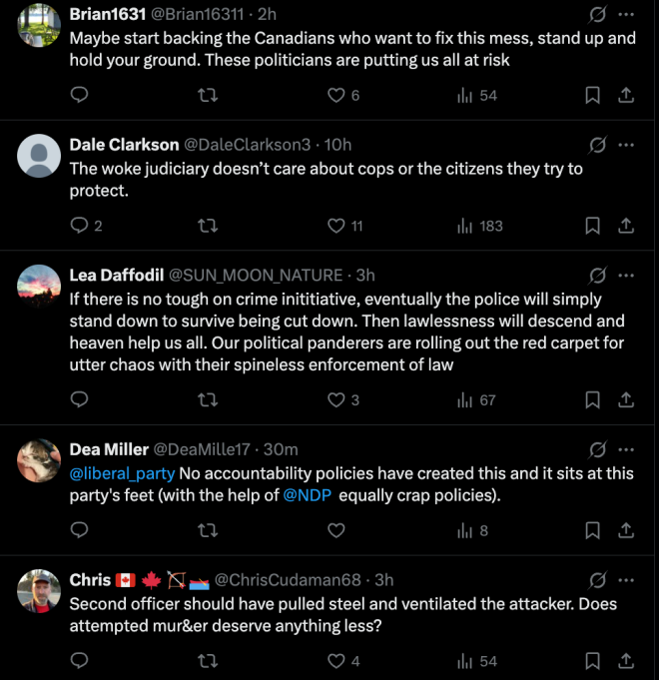Bookmark Chris's tweet
This screenshot has width=659, height=680.
[x=592, y=661]
